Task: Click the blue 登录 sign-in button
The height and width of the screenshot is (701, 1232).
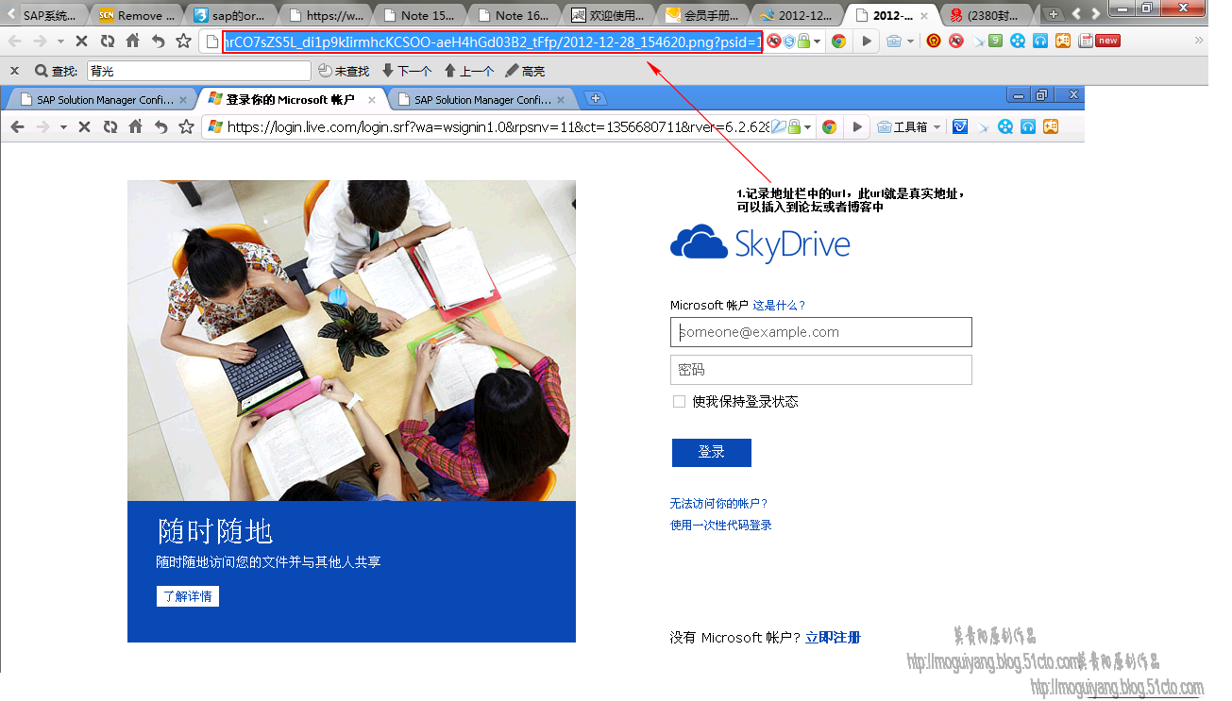Action: click(711, 453)
